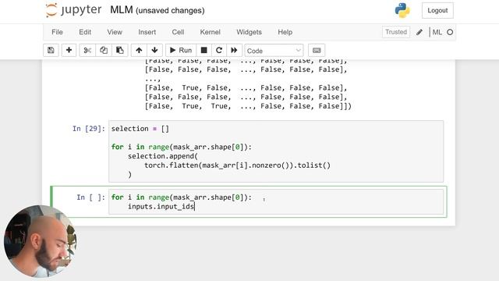Open the Help menu
The image size is (499, 281).
click(x=285, y=32)
